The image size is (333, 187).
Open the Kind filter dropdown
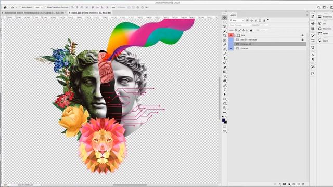pyautogui.click(x=237, y=21)
